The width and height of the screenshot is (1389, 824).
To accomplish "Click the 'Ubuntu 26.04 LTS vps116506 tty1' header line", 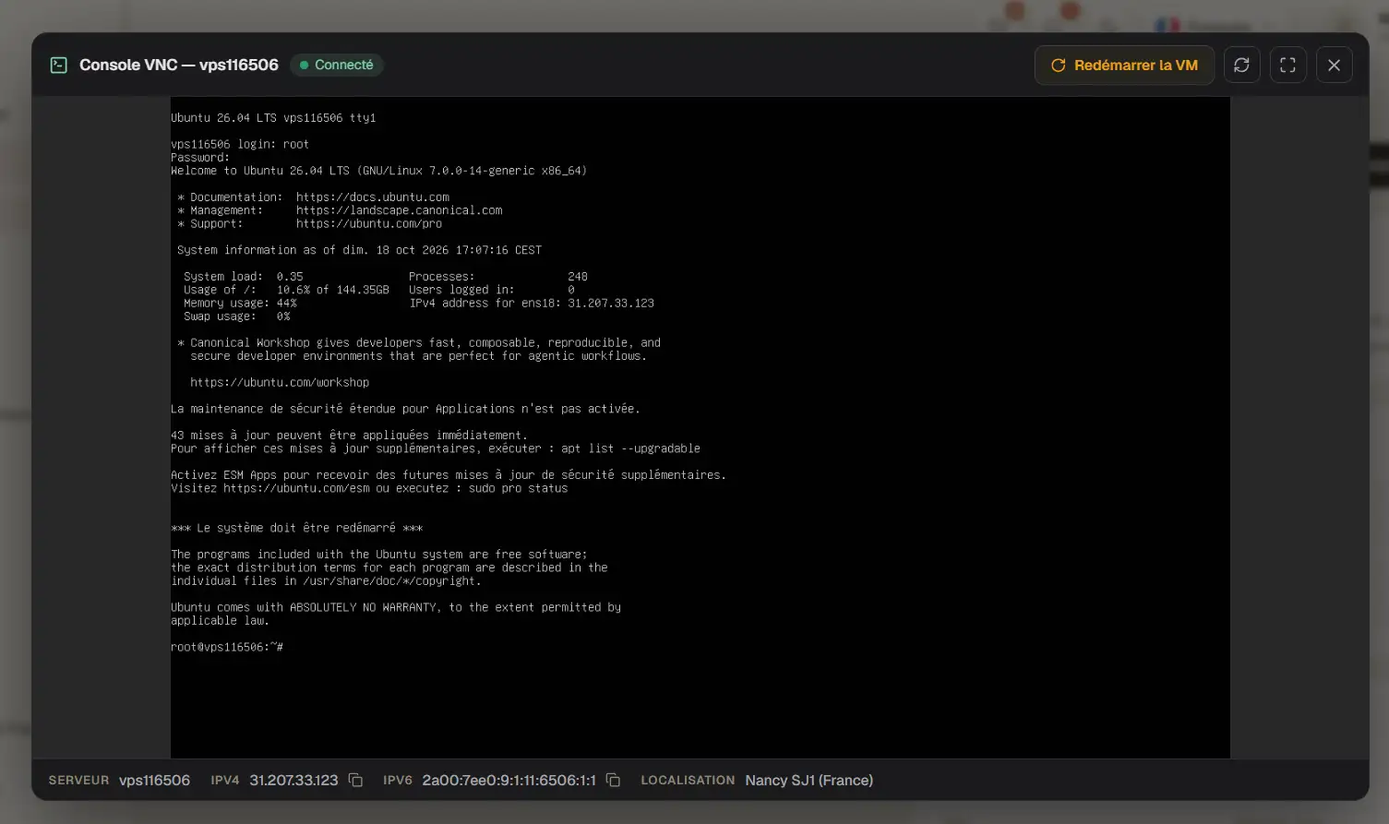I will pyautogui.click(x=273, y=118).
